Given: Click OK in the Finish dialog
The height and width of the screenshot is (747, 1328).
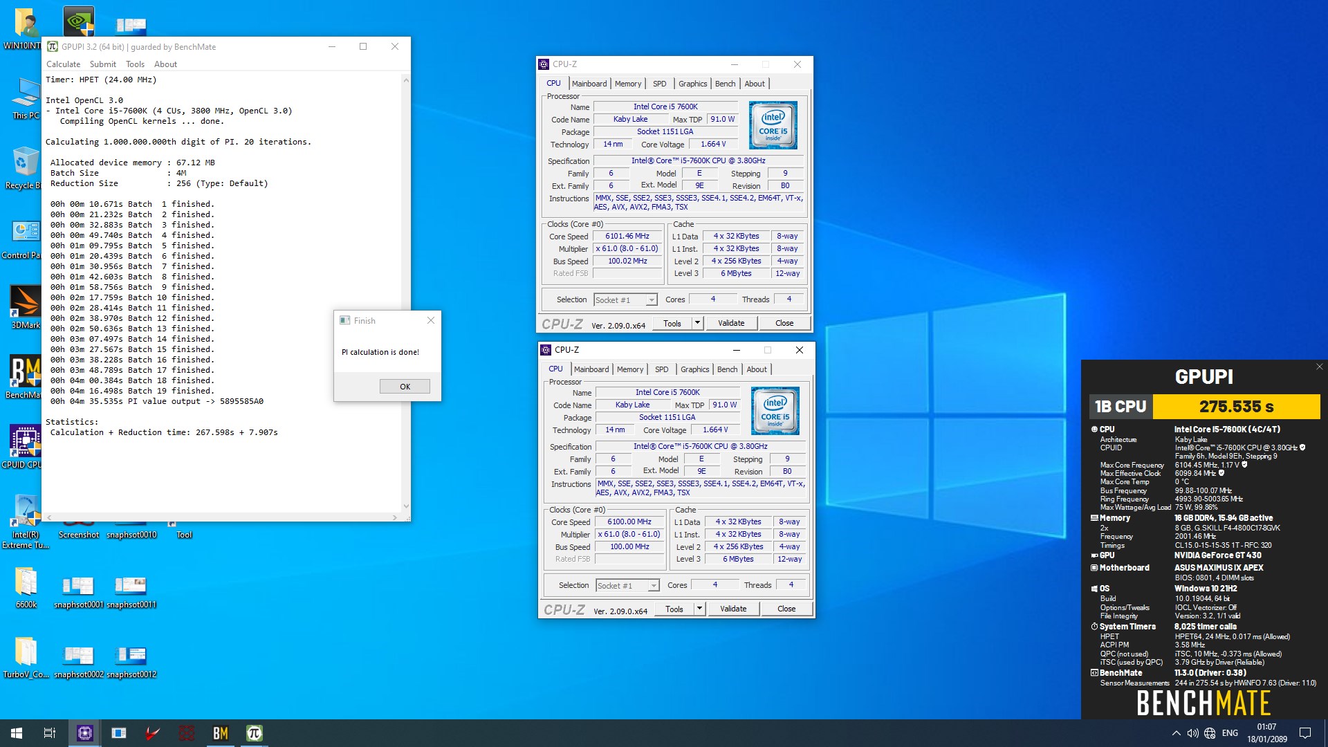Looking at the screenshot, I should [x=405, y=387].
